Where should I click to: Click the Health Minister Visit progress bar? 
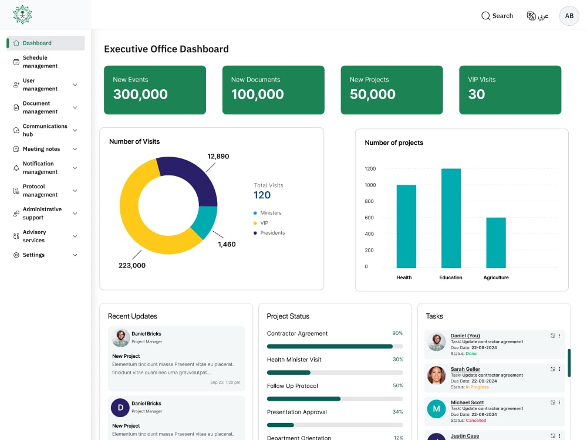pos(335,373)
